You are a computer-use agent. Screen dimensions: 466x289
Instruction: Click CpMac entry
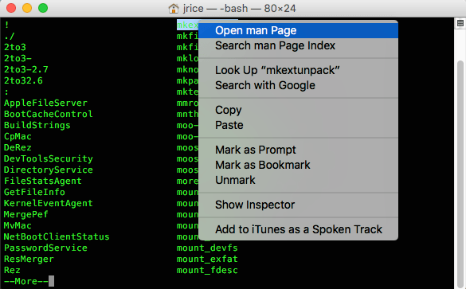18,137
